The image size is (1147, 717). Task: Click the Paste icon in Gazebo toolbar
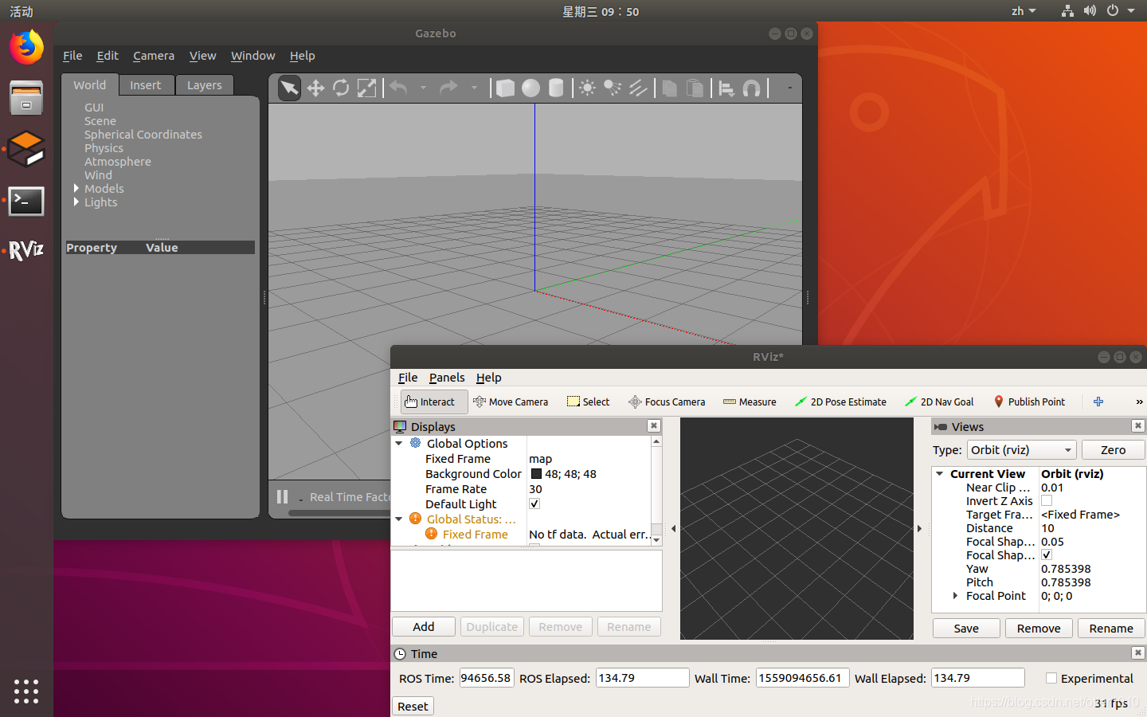coord(695,88)
